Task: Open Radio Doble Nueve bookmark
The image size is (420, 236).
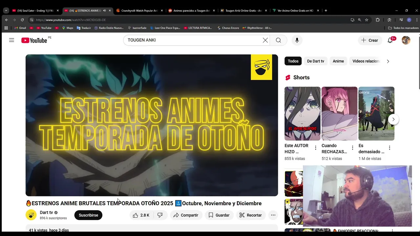Action: (x=109, y=28)
